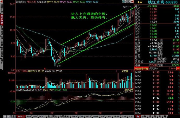Switch to the ASI indicator tab
Image resolution: width=180 pixels, height=118 pixels.
click(x=131, y=117)
